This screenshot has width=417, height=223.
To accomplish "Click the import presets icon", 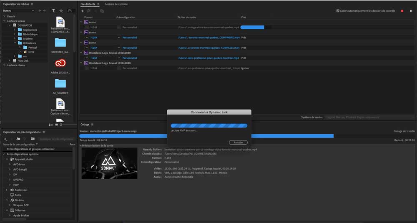I will click(33, 139).
